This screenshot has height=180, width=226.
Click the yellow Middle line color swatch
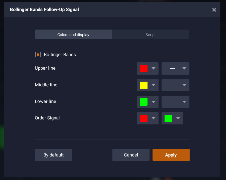click(x=144, y=85)
